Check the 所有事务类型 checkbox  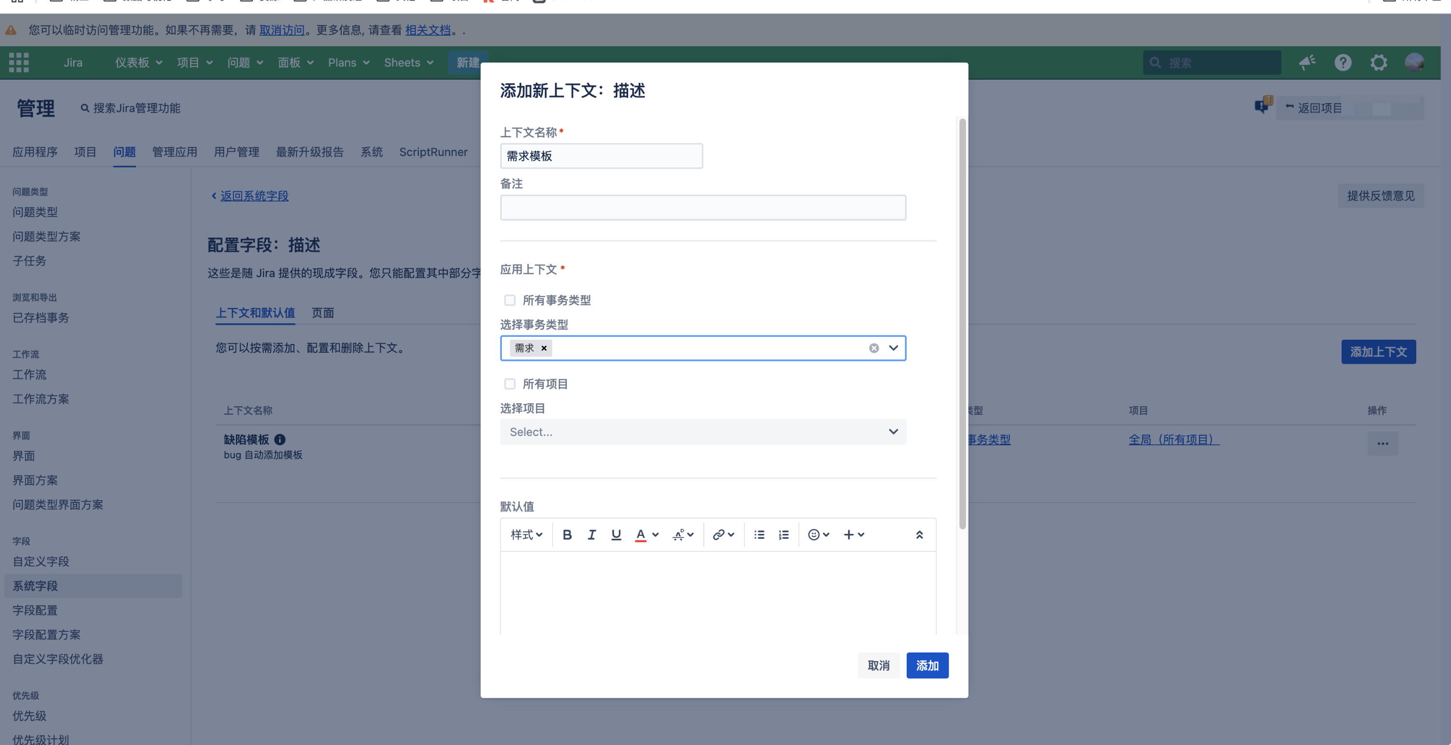(510, 300)
